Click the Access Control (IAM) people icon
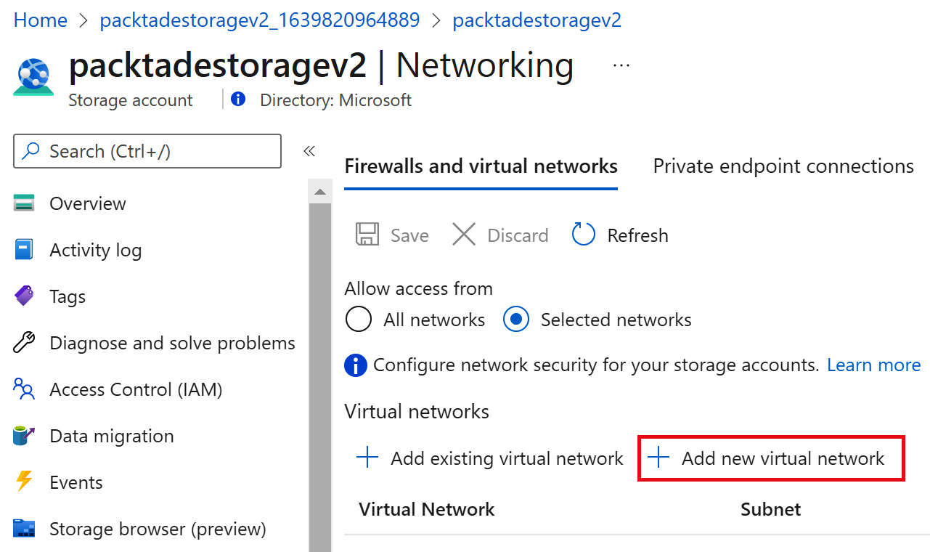The height and width of the screenshot is (552, 930). [x=24, y=389]
